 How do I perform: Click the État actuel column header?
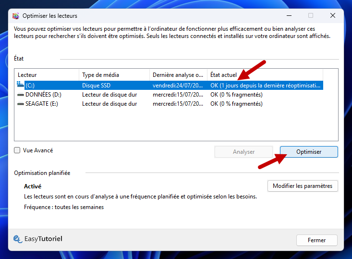pyautogui.click(x=265, y=75)
